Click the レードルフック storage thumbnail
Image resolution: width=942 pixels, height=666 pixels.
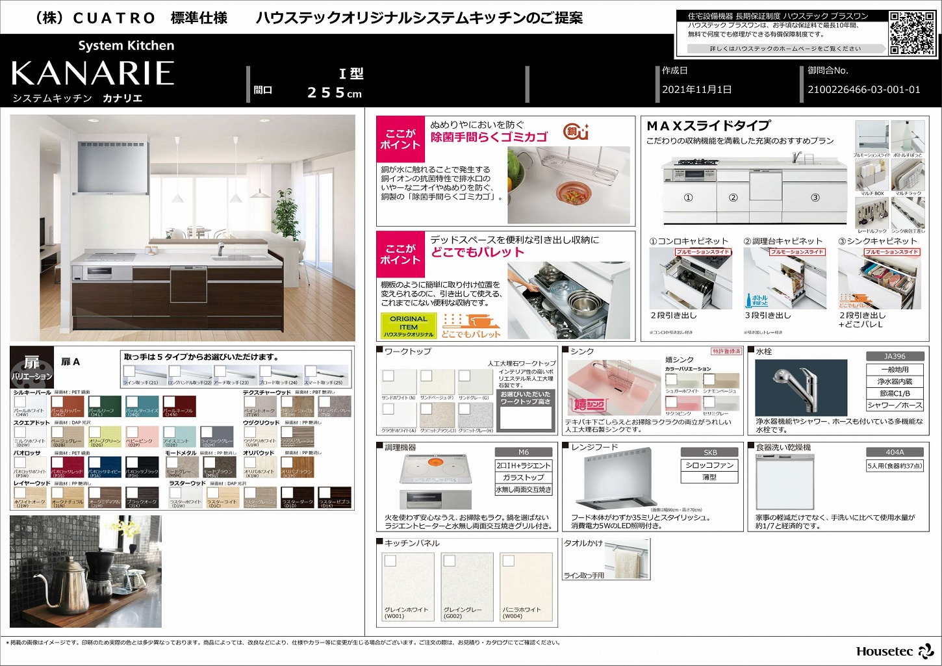(872, 213)
